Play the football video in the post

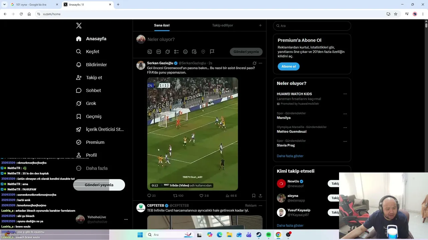[193, 134]
